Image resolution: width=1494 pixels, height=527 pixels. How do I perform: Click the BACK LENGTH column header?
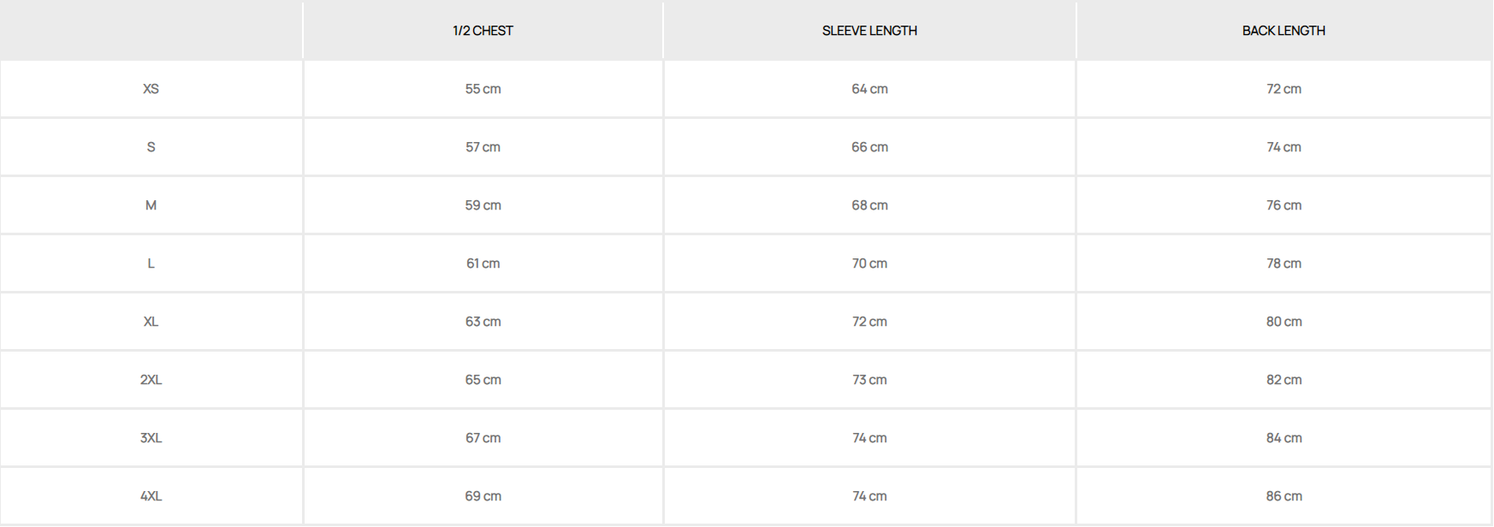(x=1284, y=31)
